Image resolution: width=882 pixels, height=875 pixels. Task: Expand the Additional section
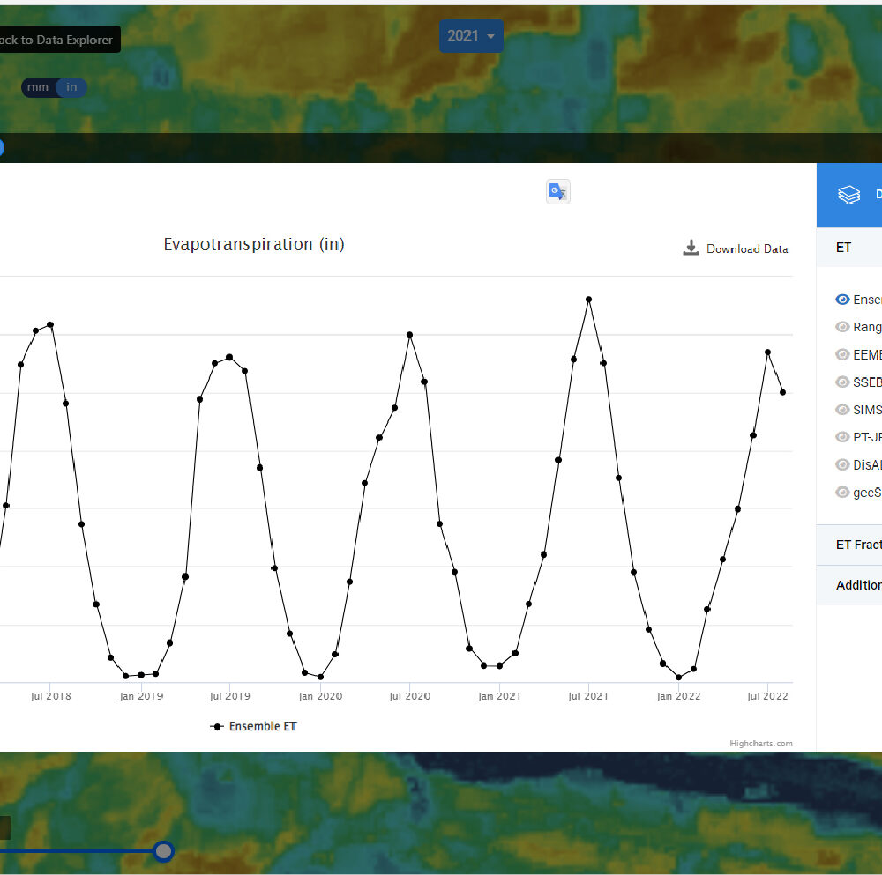857,585
